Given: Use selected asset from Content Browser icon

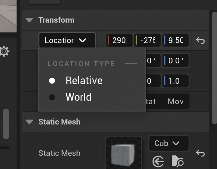Looking at the screenshot, I should coord(158,161).
